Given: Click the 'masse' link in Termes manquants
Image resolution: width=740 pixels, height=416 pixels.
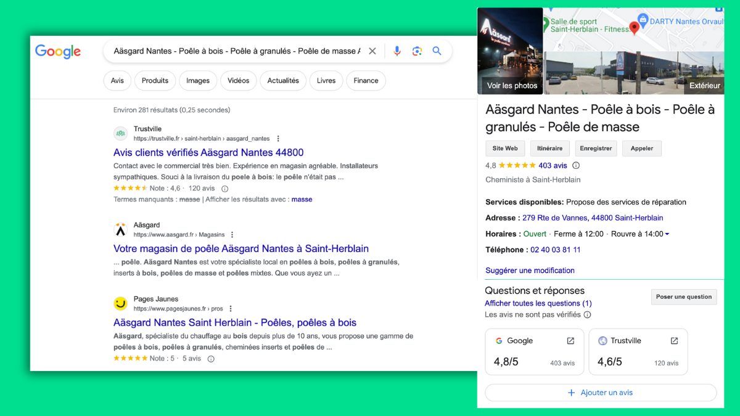Looking at the screenshot, I should pos(302,200).
